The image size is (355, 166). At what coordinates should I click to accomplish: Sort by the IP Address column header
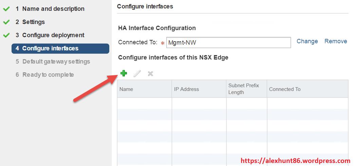pyautogui.click(x=199, y=89)
